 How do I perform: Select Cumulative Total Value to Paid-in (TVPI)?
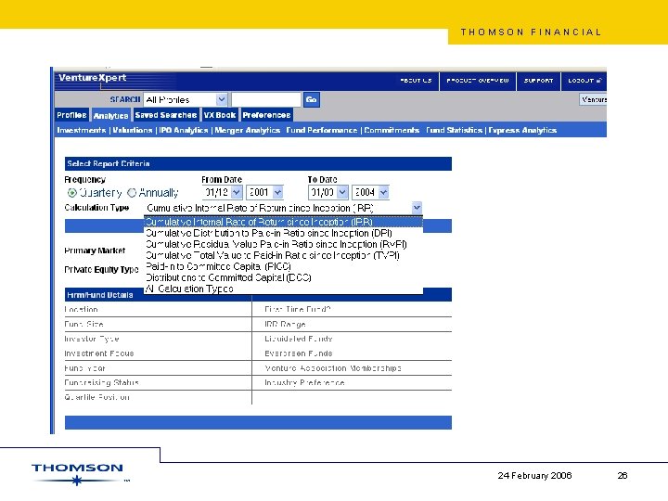click(x=283, y=255)
